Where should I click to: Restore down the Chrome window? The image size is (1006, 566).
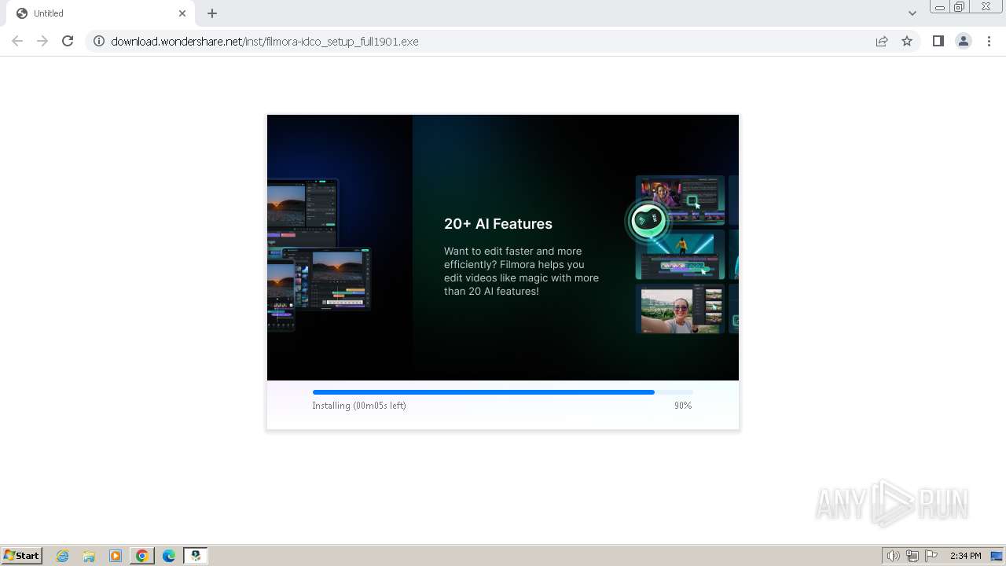coord(960,7)
